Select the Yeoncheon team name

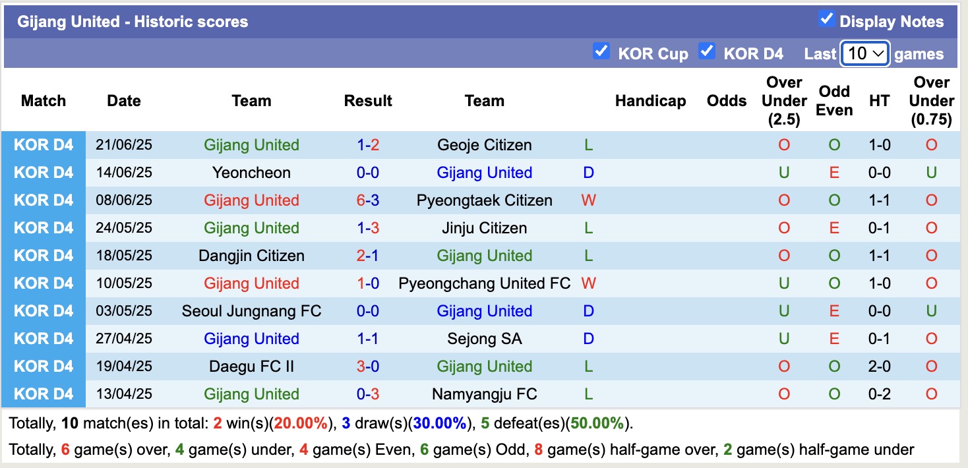coord(251,172)
